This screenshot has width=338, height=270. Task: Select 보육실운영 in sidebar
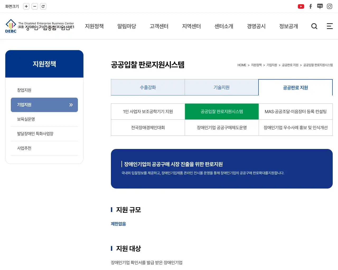pyautogui.click(x=44, y=119)
